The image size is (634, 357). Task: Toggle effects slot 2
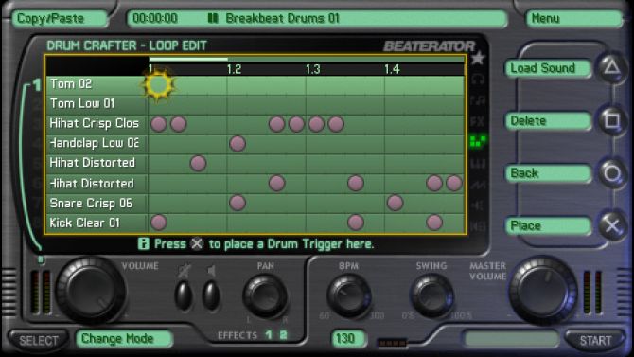(x=284, y=335)
